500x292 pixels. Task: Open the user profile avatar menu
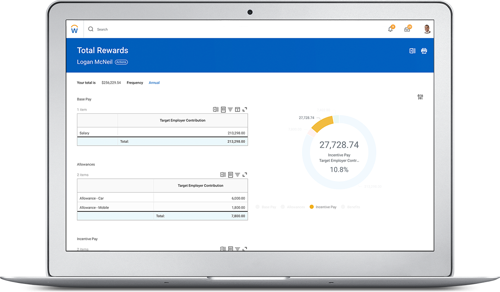pos(427,29)
